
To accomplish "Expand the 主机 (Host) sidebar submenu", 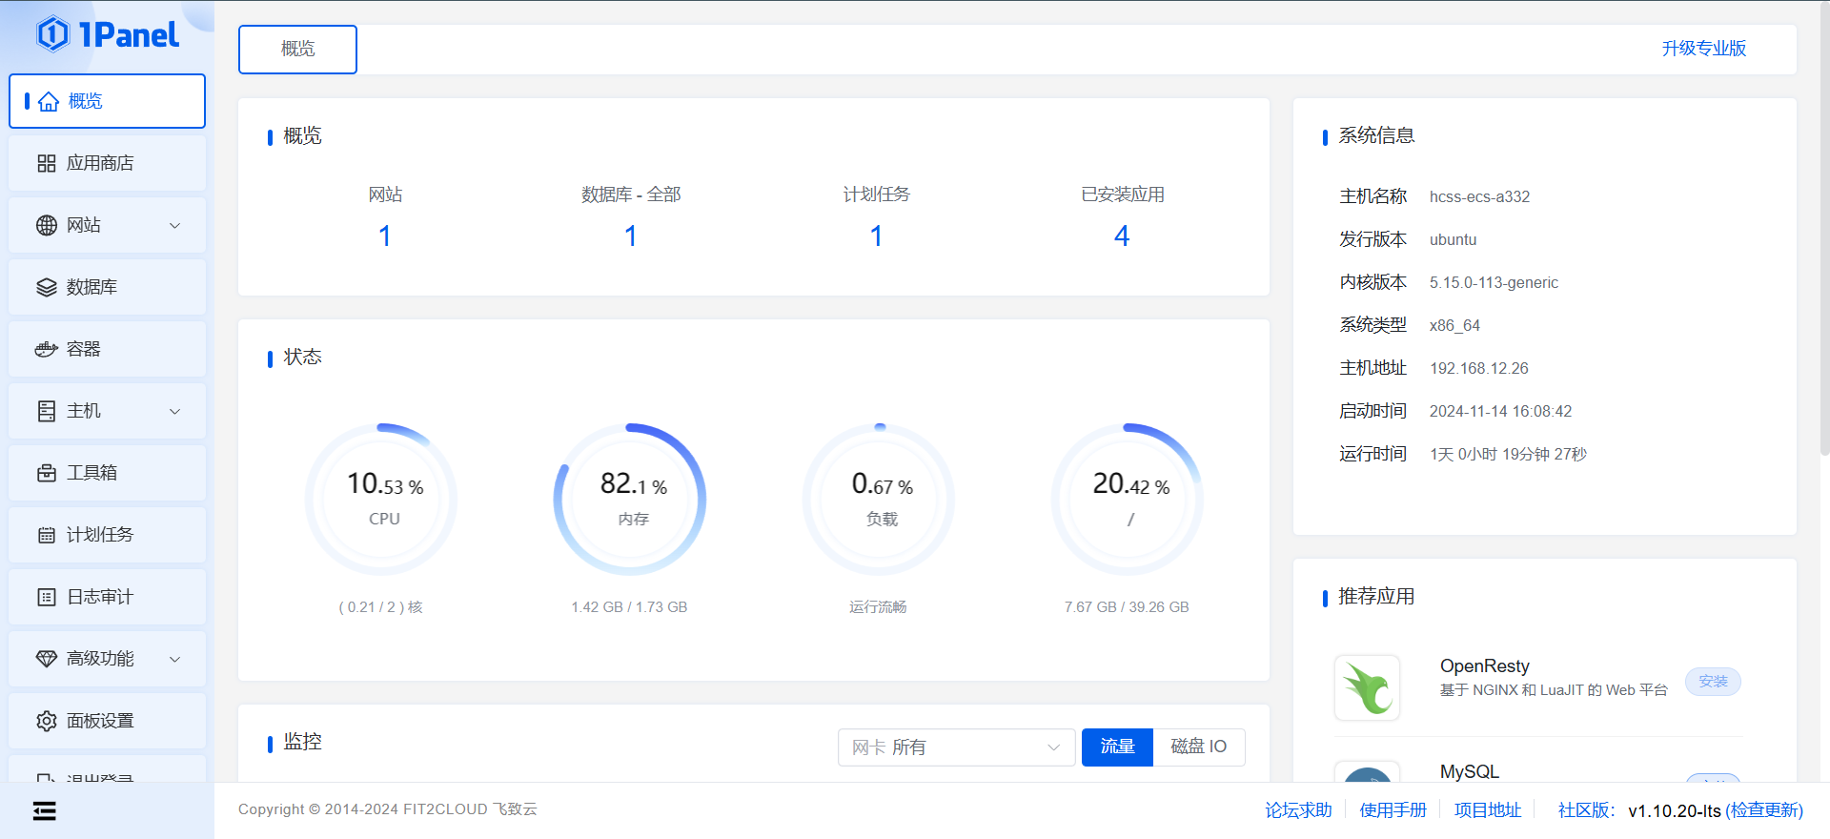I will (x=174, y=412).
